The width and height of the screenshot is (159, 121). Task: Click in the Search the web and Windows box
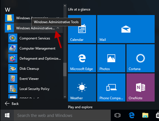click(x=62, y=115)
